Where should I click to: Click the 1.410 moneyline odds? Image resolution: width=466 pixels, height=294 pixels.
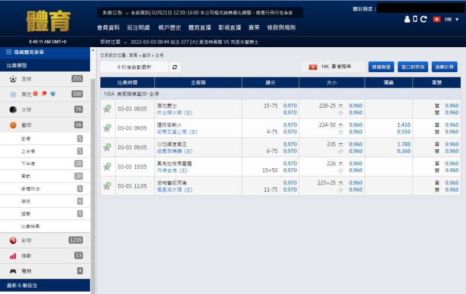404,125
